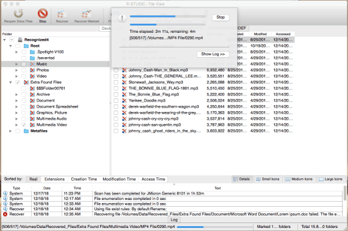The width and height of the screenshot is (348, 231).
Task: Check the box for johnny-cash-san-quentin.mp3
Action: pos(116,125)
